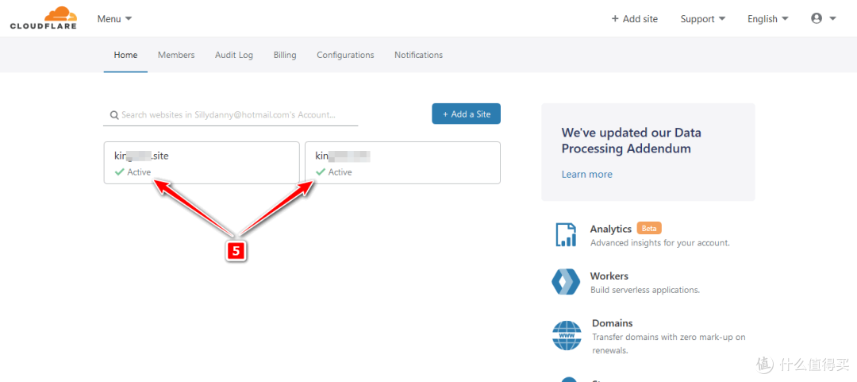The height and width of the screenshot is (382, 857).
Task: Switch to the Audit Log tab
Action: (x=234, y=55)
